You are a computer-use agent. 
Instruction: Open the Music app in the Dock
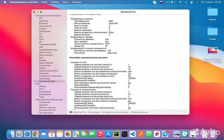coord(100,134)
